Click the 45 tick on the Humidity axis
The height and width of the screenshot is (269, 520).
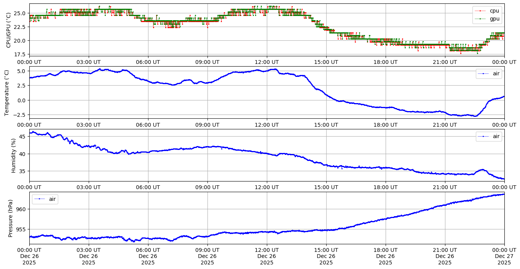coord(22,137)
